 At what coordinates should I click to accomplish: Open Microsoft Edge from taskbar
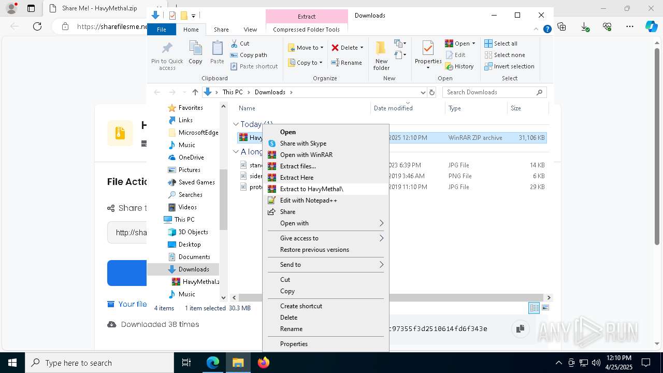213,363
